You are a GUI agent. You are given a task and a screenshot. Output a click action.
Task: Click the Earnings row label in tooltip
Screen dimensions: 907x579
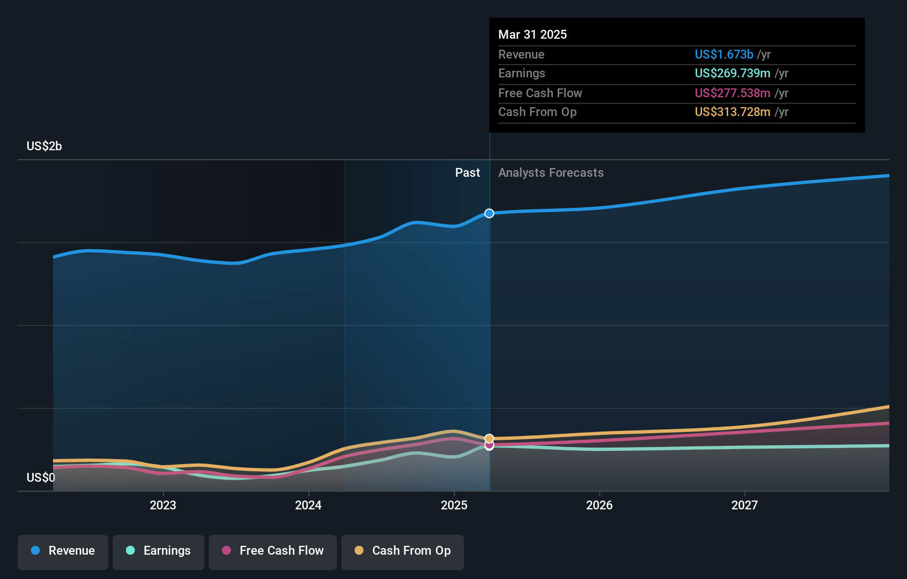521,73
